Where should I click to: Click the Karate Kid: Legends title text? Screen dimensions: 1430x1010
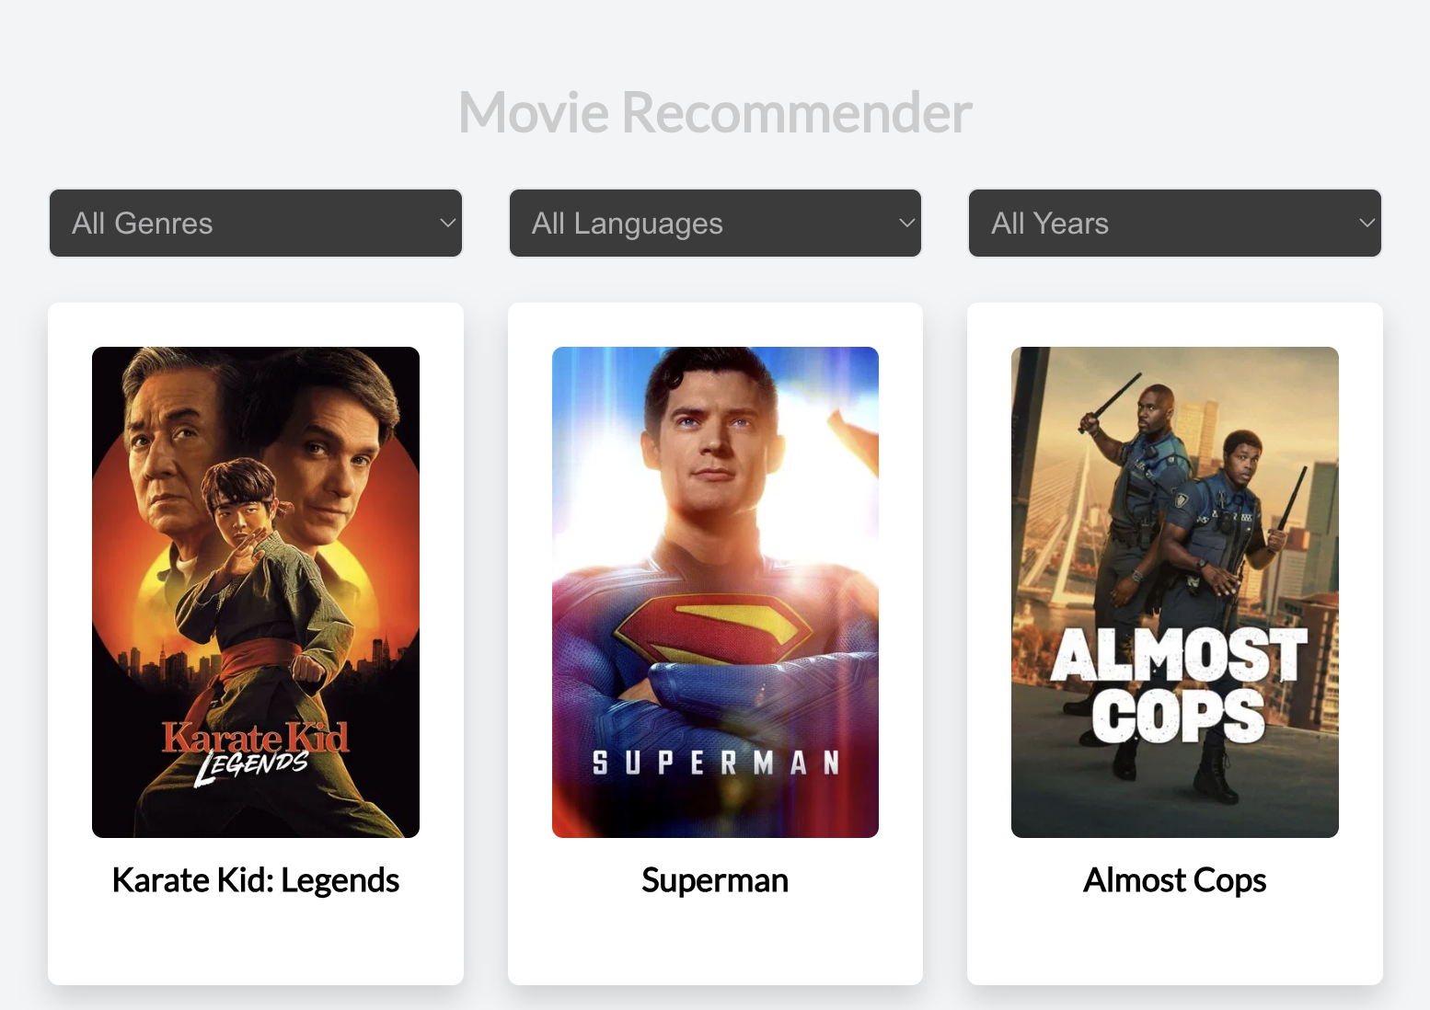[x=256, y=880]
